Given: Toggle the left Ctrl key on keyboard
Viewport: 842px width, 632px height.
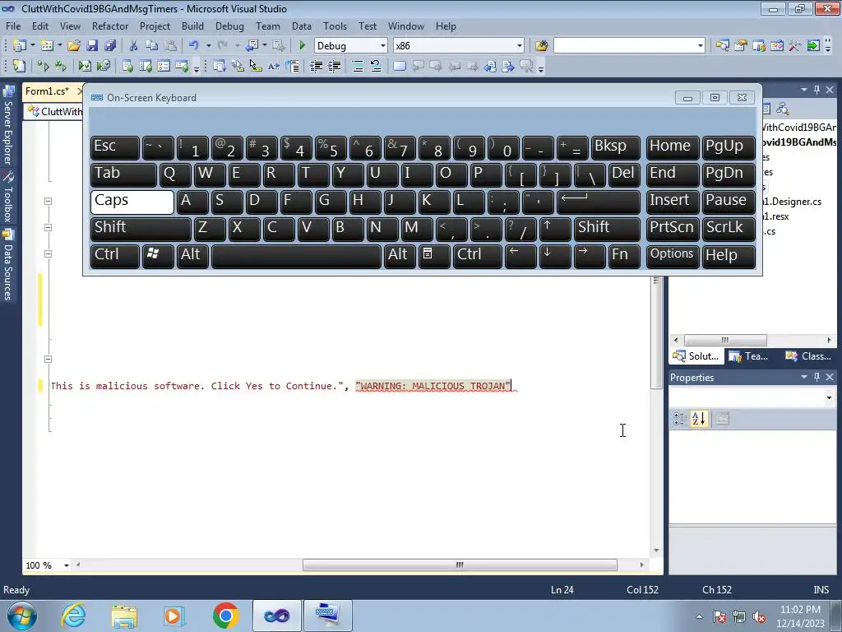Looking at the screenshot, I should 115,256.
